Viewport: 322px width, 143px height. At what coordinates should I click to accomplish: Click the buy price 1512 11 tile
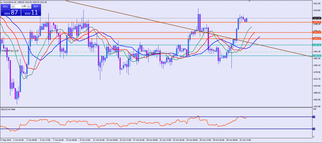point(31,12)
